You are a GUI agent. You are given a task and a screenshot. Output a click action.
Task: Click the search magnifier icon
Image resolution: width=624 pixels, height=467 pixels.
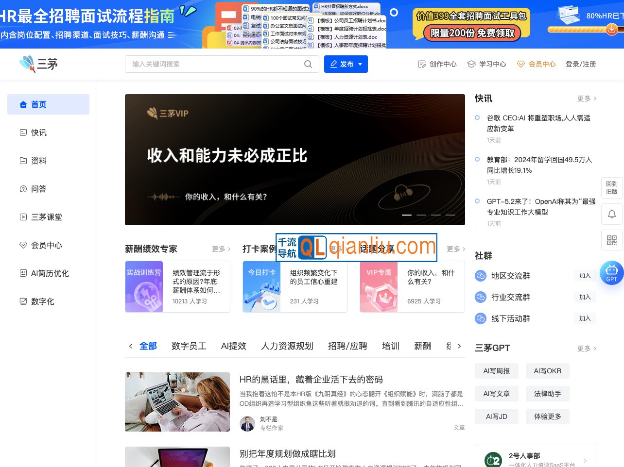click(308, 64)
